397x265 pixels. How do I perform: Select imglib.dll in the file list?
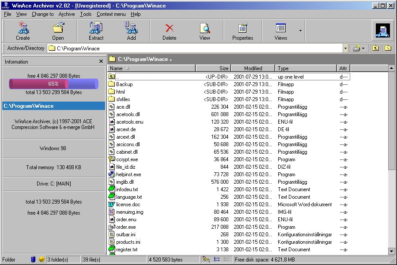[x=229, y=182]
